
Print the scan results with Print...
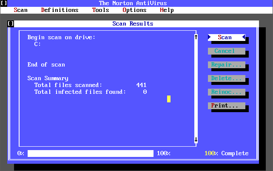click(x=226, y=106)
